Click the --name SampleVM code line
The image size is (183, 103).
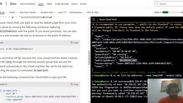13,100
